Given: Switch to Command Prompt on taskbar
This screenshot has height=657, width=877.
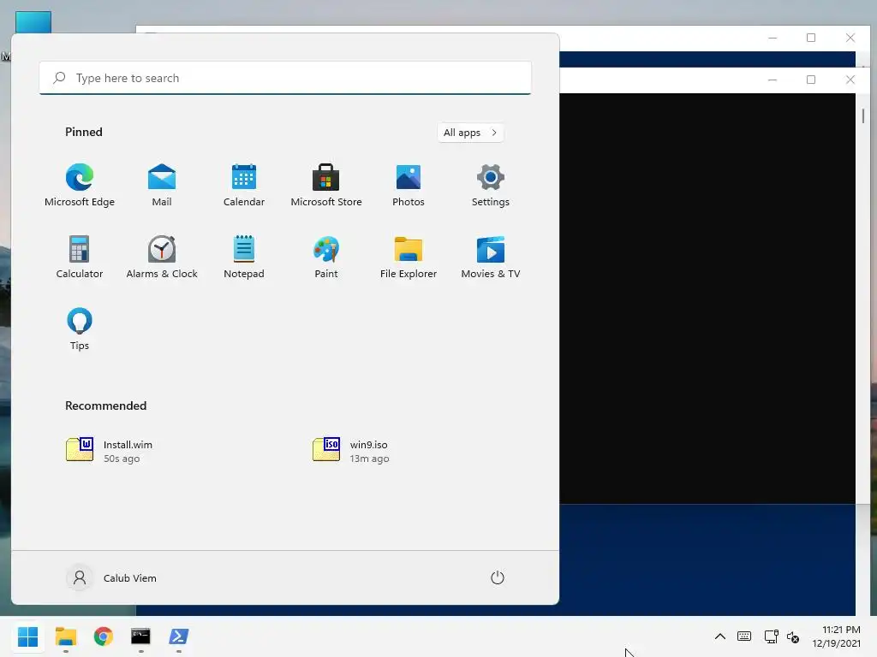Looking at the screenshot, I should [x=141, y=636].
